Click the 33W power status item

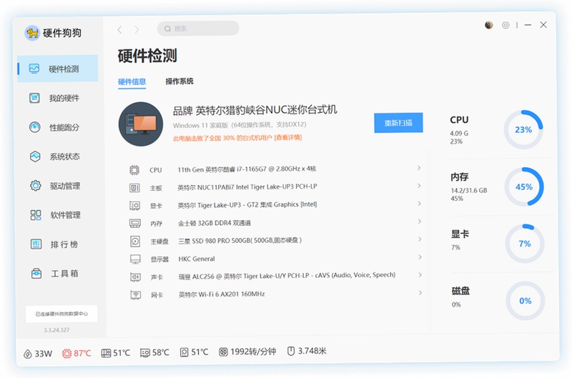point(38,354)
